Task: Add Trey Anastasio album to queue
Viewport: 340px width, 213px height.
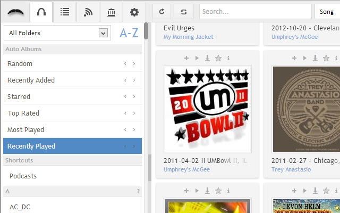Action: [x=294, y=58]
